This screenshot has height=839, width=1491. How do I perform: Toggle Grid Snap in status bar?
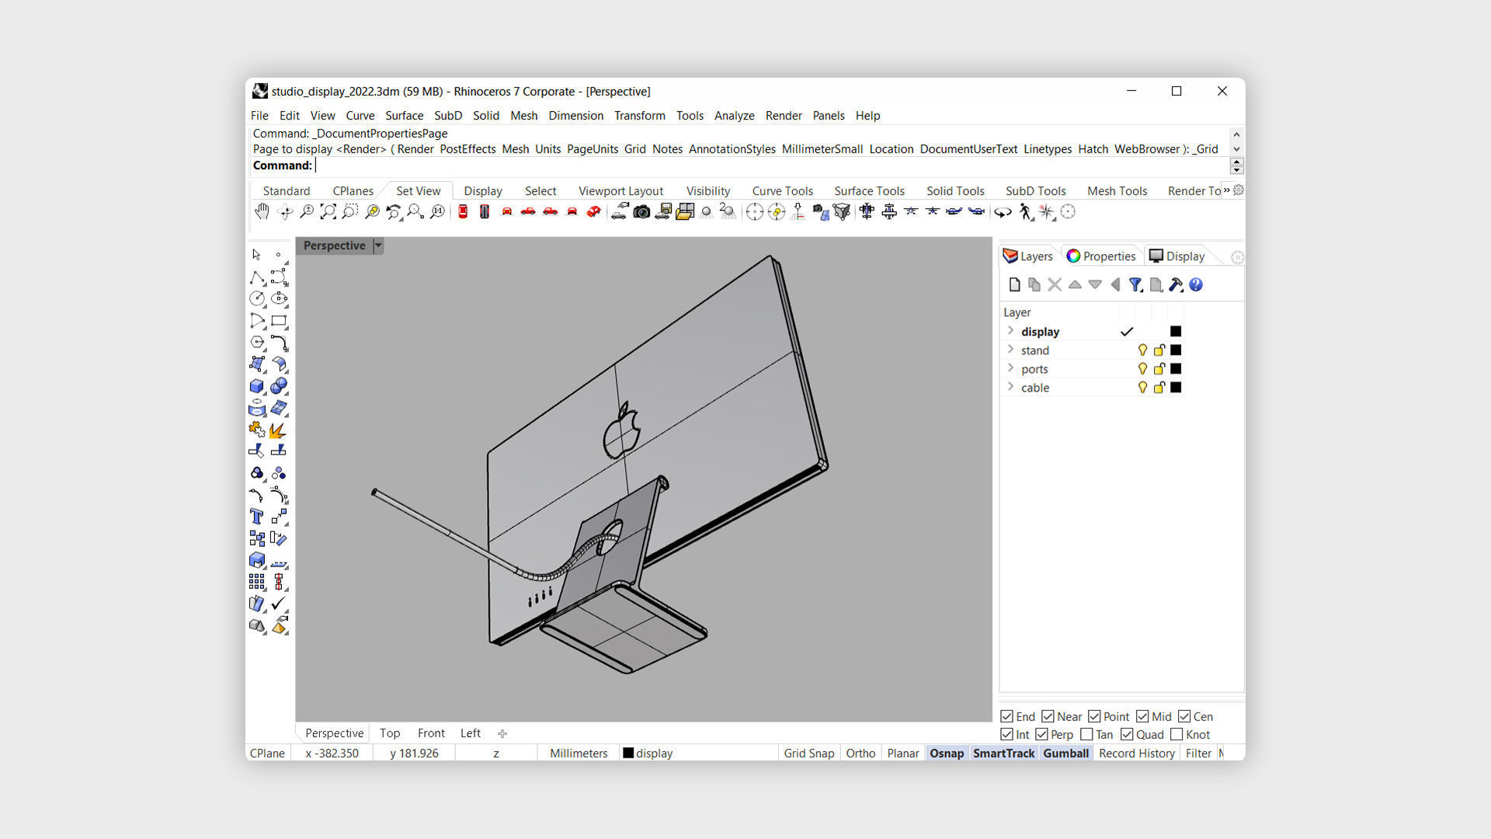(x=808, y=754)
